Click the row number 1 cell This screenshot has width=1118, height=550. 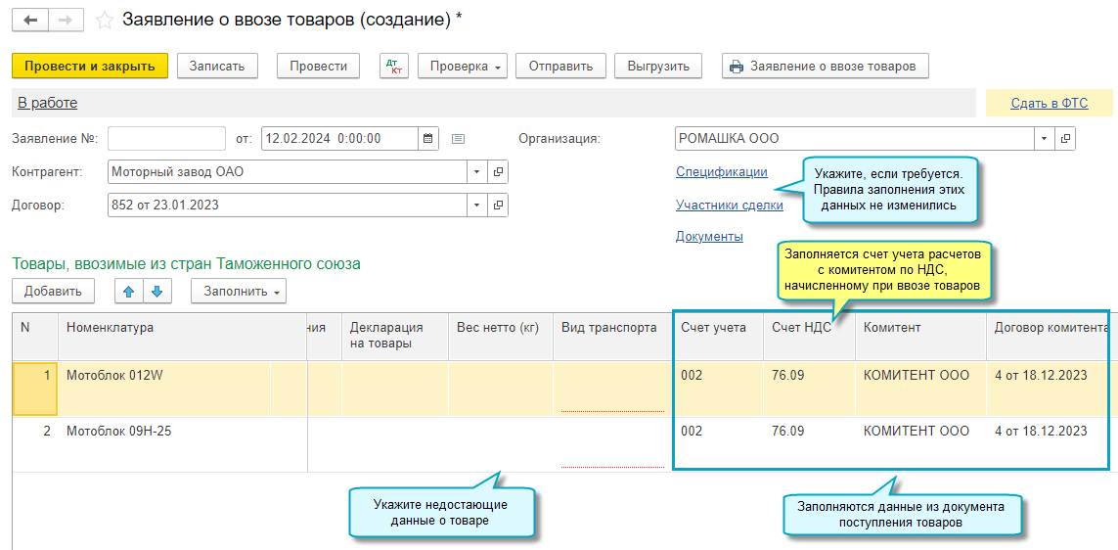[x=35, y=389]
